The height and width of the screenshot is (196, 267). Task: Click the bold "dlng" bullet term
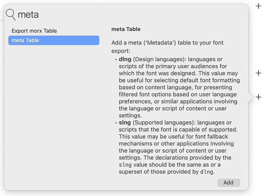click(125, 59)
